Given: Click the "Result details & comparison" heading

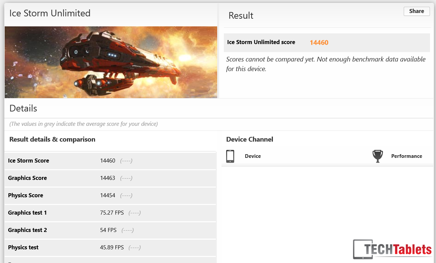Looking at the screenshot, I should [x=52, y=140].
